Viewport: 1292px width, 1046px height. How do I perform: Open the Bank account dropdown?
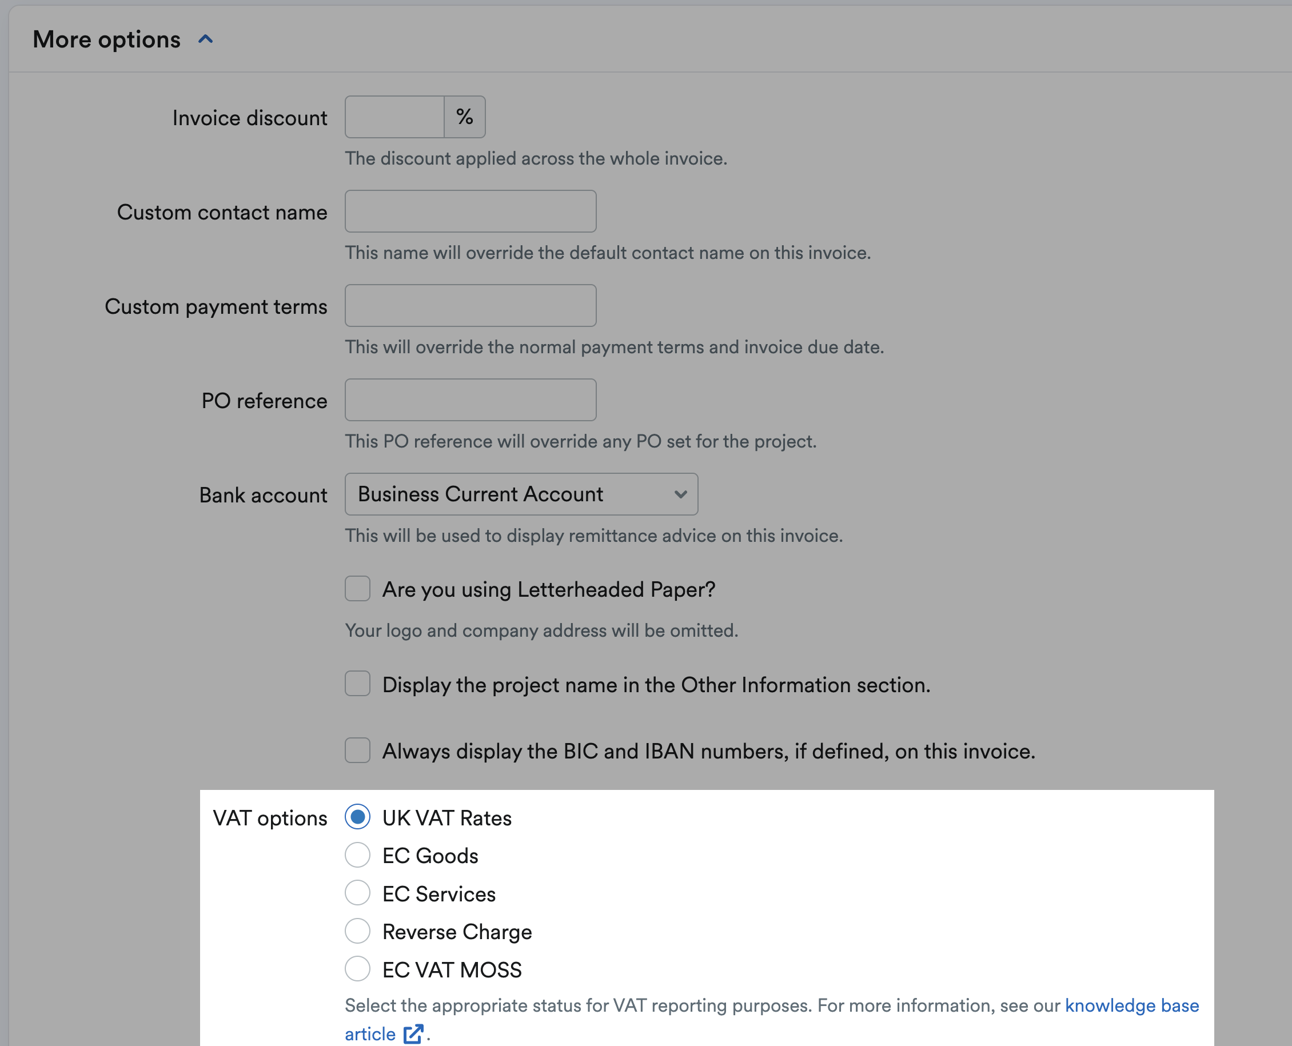pyautogui.click(x=521, y=494)
